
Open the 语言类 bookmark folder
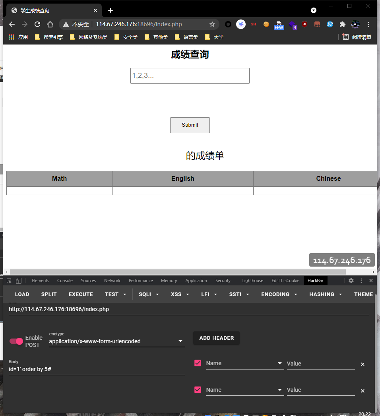[x=186, y=37]
